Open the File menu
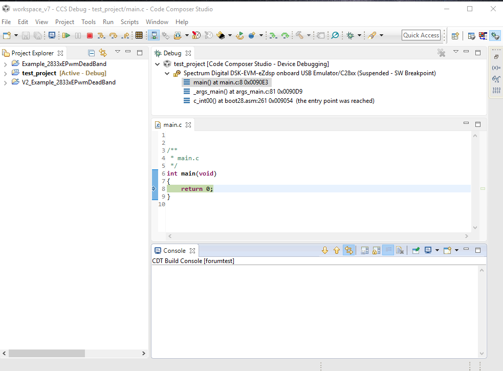Screen dimensions: 503x371 [x=6, y=22]
